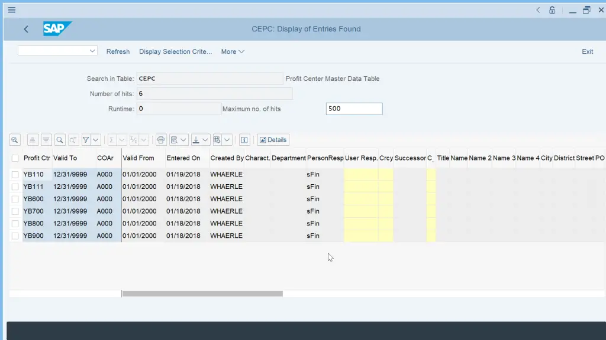This screenshot has height=340, width=606.
Task: Apply the Set Filter icon
Action: coord(86,139)
